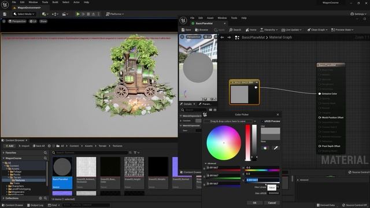Toggle color wheel/spectrum button in Color Picker

point(265,148)
